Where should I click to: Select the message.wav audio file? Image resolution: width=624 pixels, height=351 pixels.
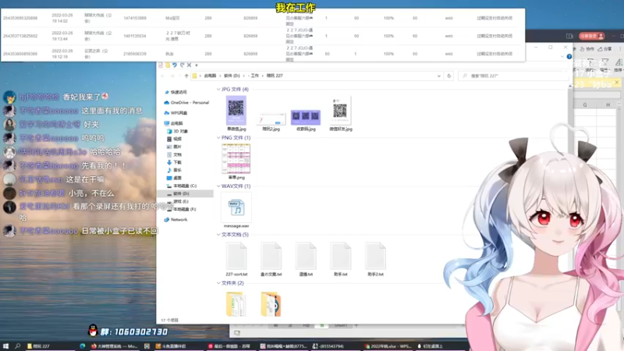point(236,210)
